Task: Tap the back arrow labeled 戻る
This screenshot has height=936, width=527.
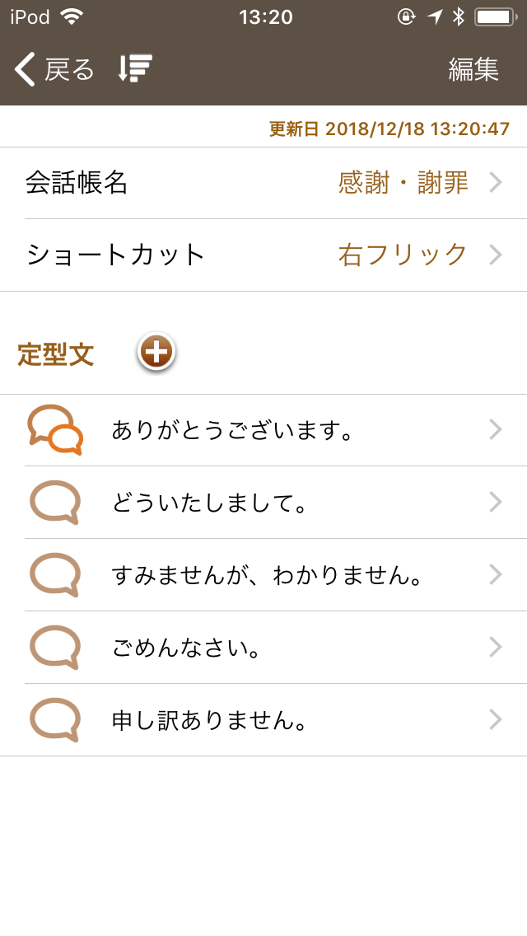Action: (54, 69)
